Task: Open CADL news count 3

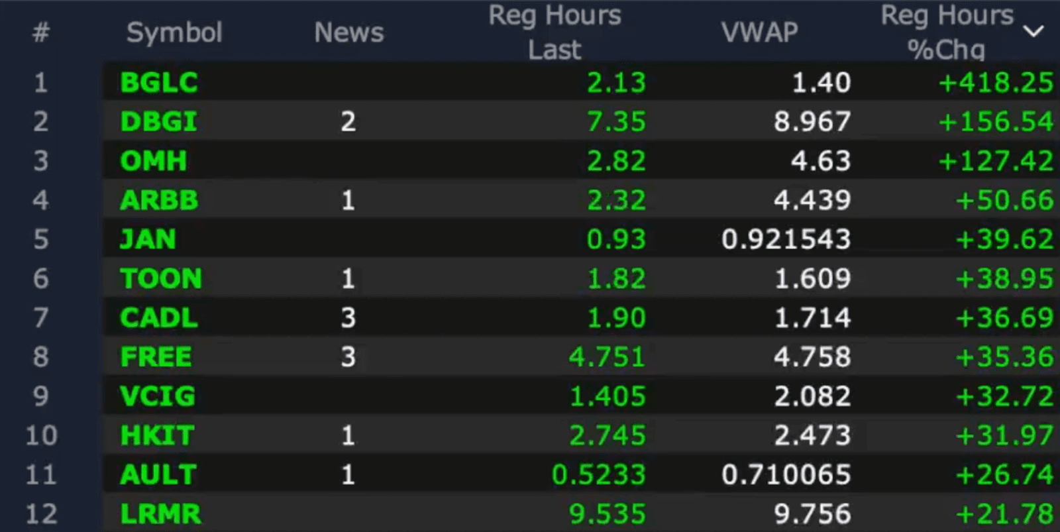Action: click(348, 317)
